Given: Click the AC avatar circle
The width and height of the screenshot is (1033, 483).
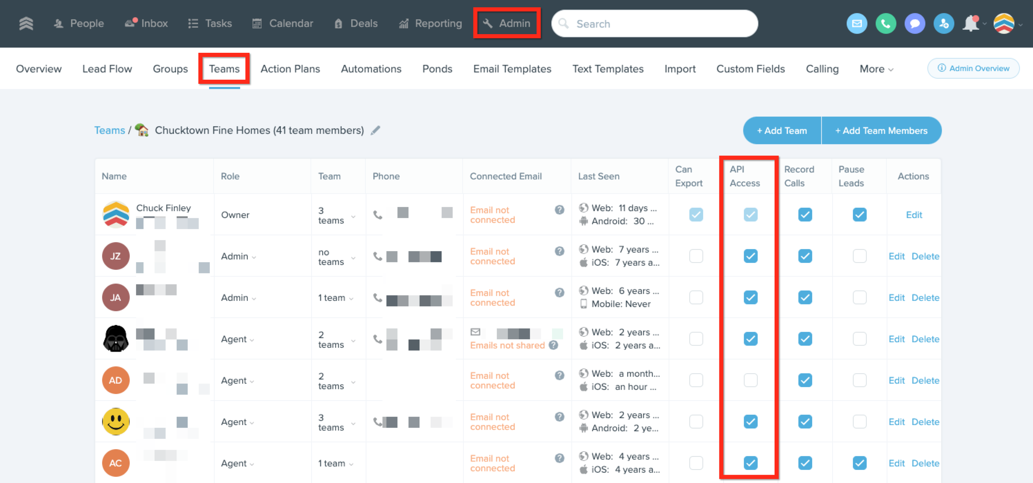Looking at the screenshot, I should click(x=116, y=463).
